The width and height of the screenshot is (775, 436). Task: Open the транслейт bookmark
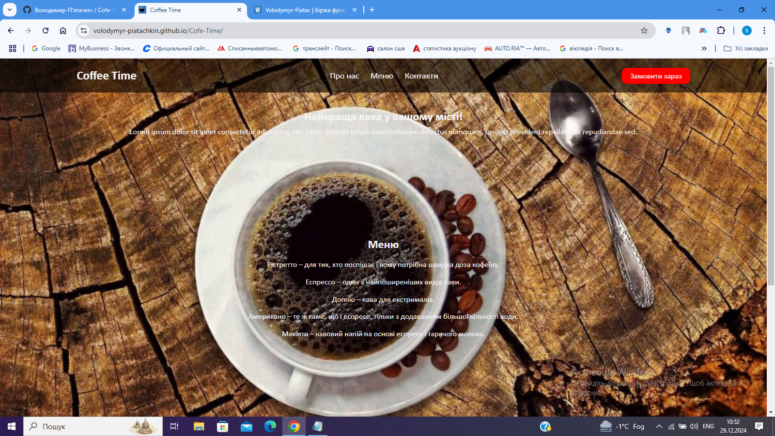coord(325,48)
